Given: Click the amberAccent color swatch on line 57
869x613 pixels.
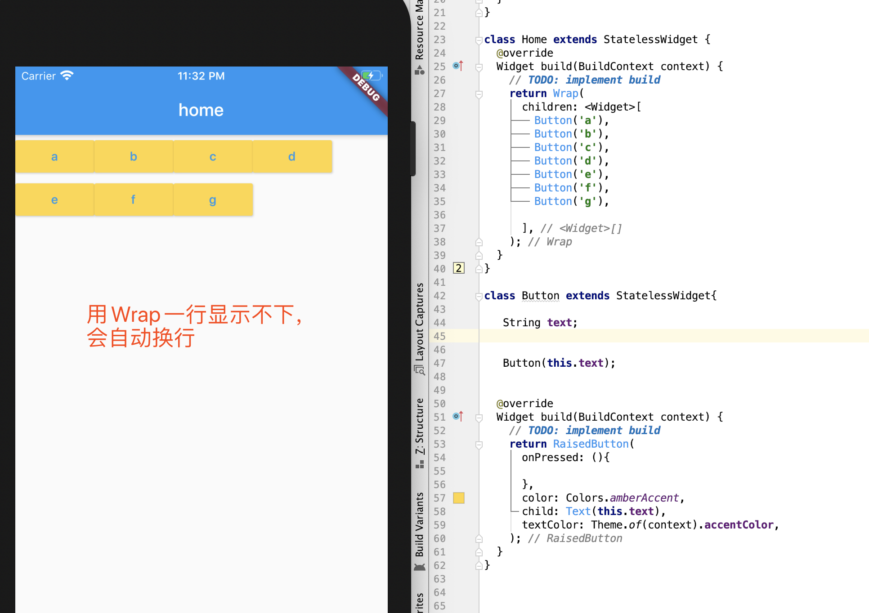Looking at the screenshot, I should (458, 498).
